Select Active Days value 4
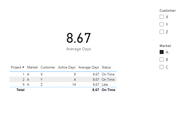The width and height of the screenshot is (192, 122). coord(75,79)
